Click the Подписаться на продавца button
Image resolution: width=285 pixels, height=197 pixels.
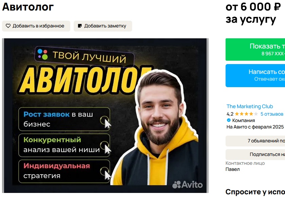coord(255,154)
